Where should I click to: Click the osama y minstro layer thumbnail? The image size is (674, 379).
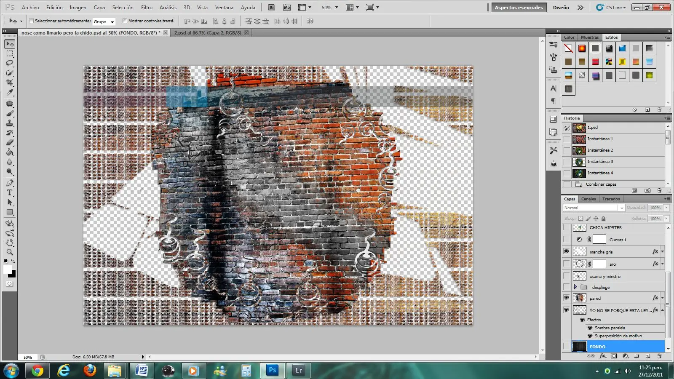pyautogui.click(x=579, y=276)
